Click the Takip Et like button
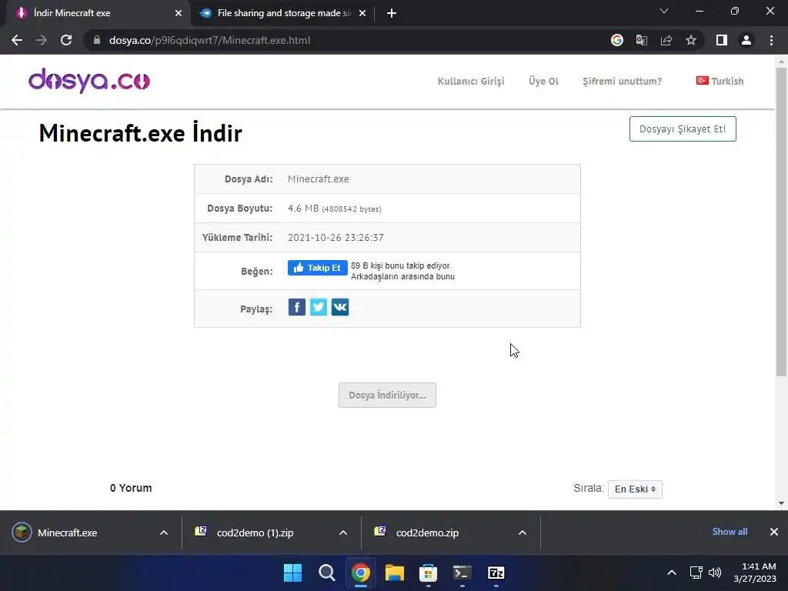The image size is (788, 591). (318, 268)
